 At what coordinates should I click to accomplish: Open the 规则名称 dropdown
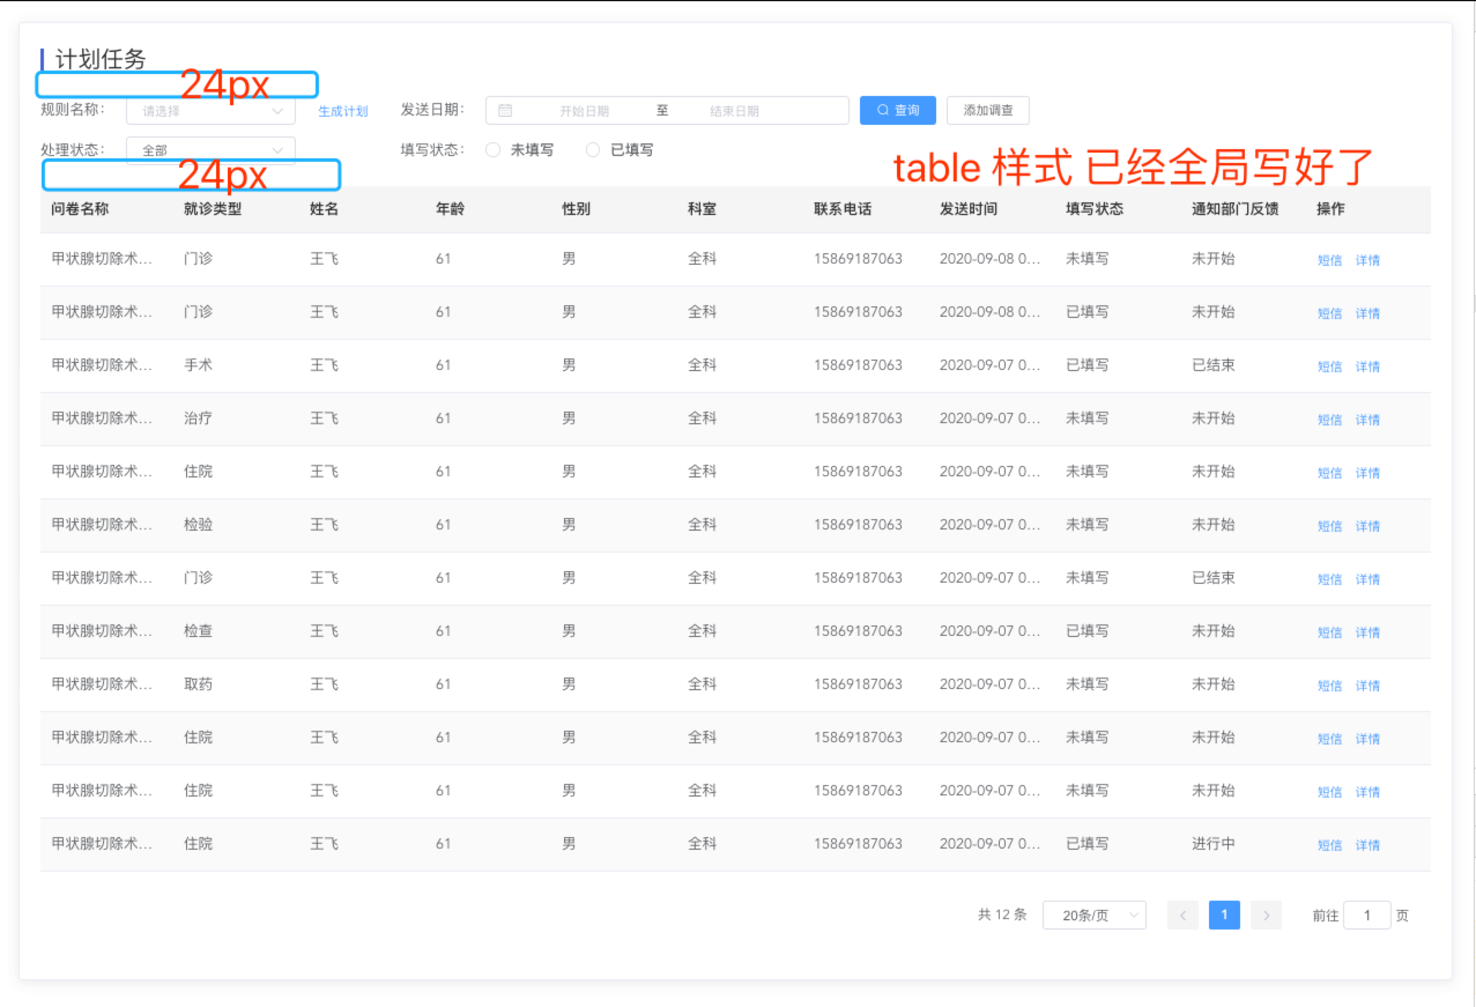(x=211, y=111)
